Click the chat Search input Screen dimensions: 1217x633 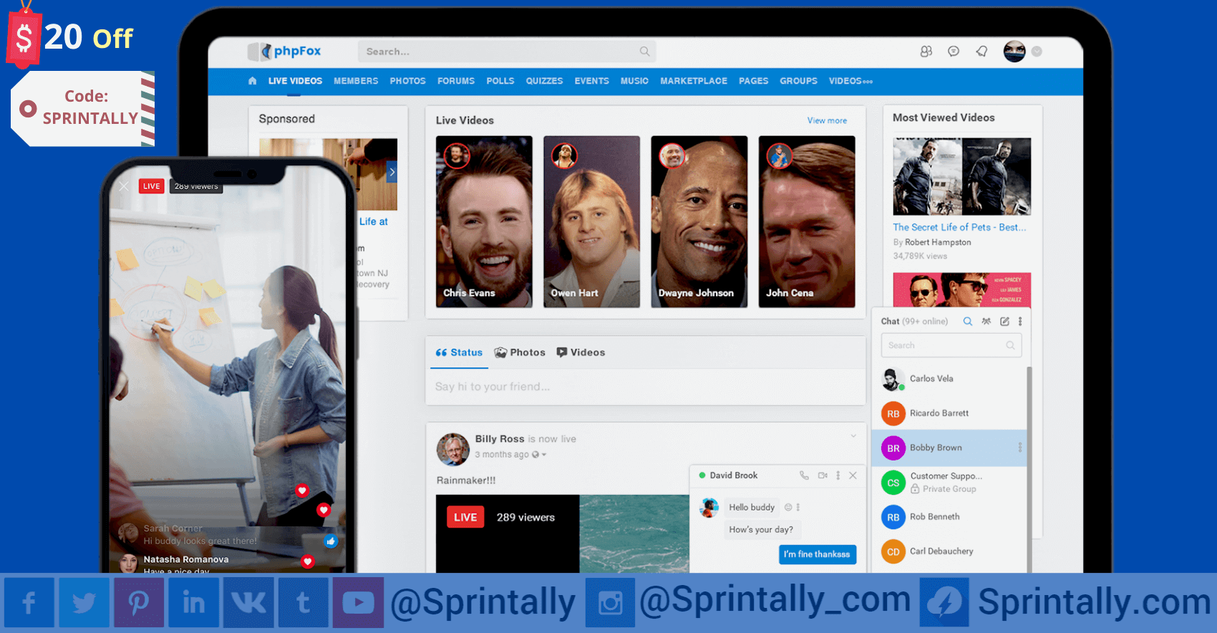coord(951,345)
